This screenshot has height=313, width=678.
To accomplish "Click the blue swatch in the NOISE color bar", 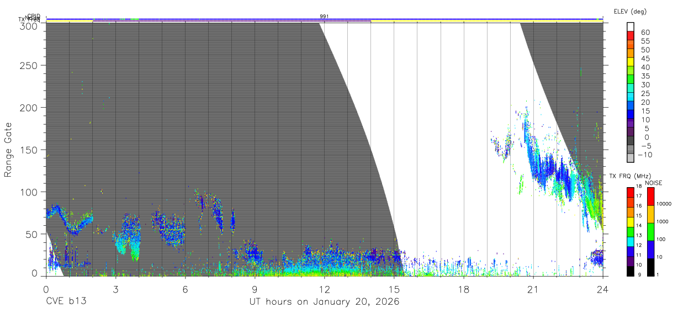I will [650, 250].
